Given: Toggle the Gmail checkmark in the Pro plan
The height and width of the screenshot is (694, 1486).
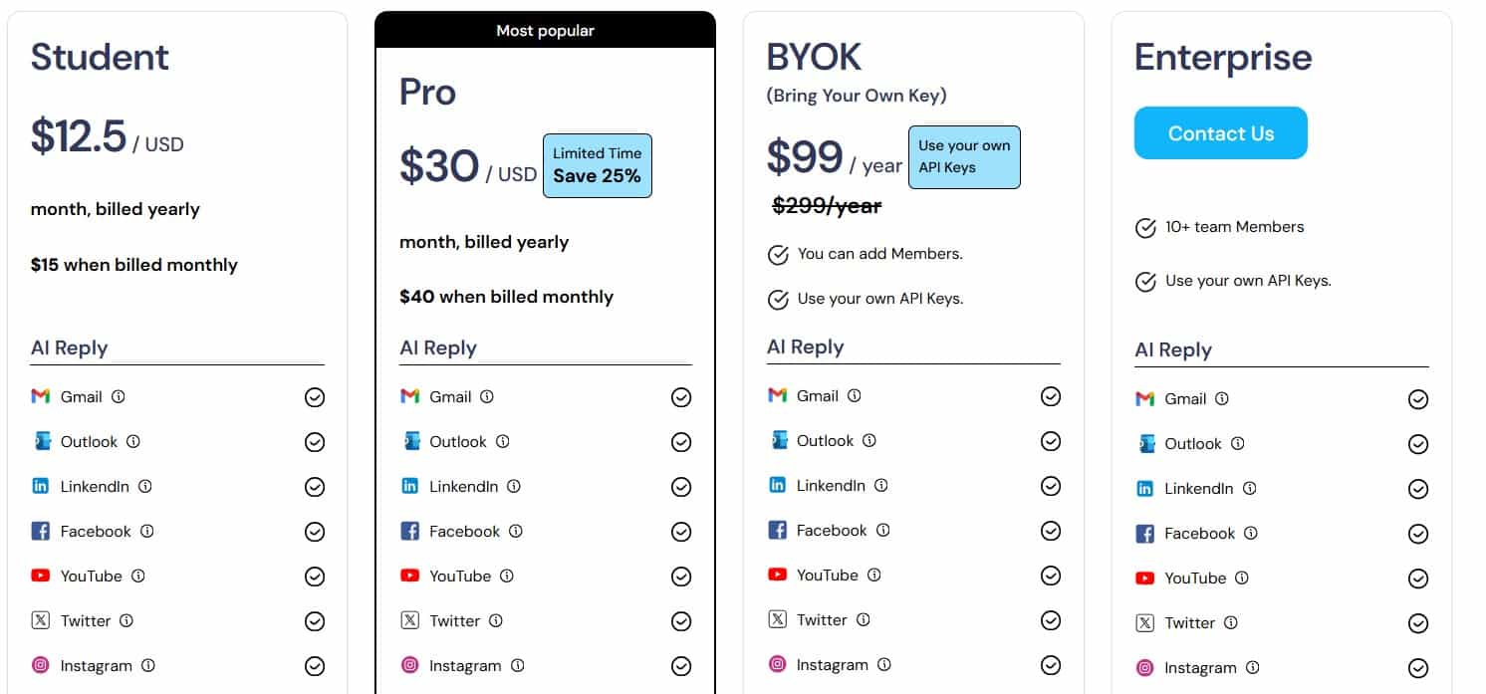Looking at the screenshot, I should click(x=681, y=396).
